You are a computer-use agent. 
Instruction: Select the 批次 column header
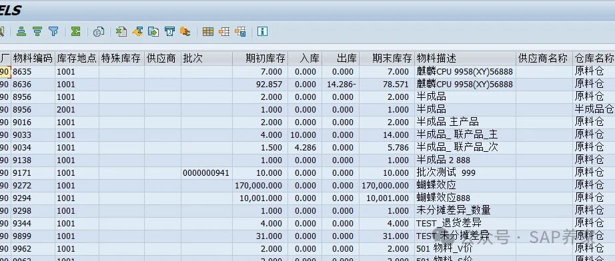click(x=206, y=59)
